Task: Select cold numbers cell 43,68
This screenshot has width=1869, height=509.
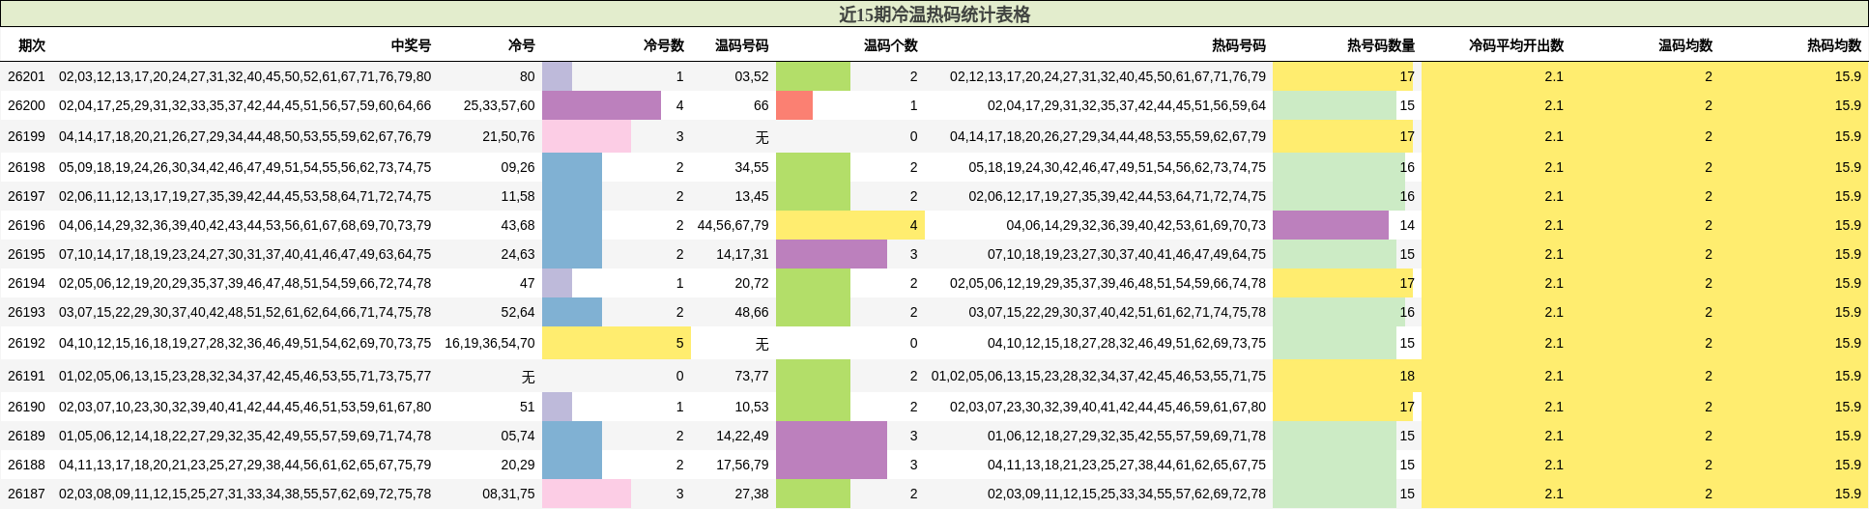Action: point(517,225)
